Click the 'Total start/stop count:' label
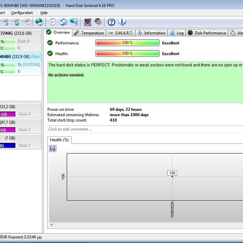This screenshot has width=243, height=243. click(67, 120)
